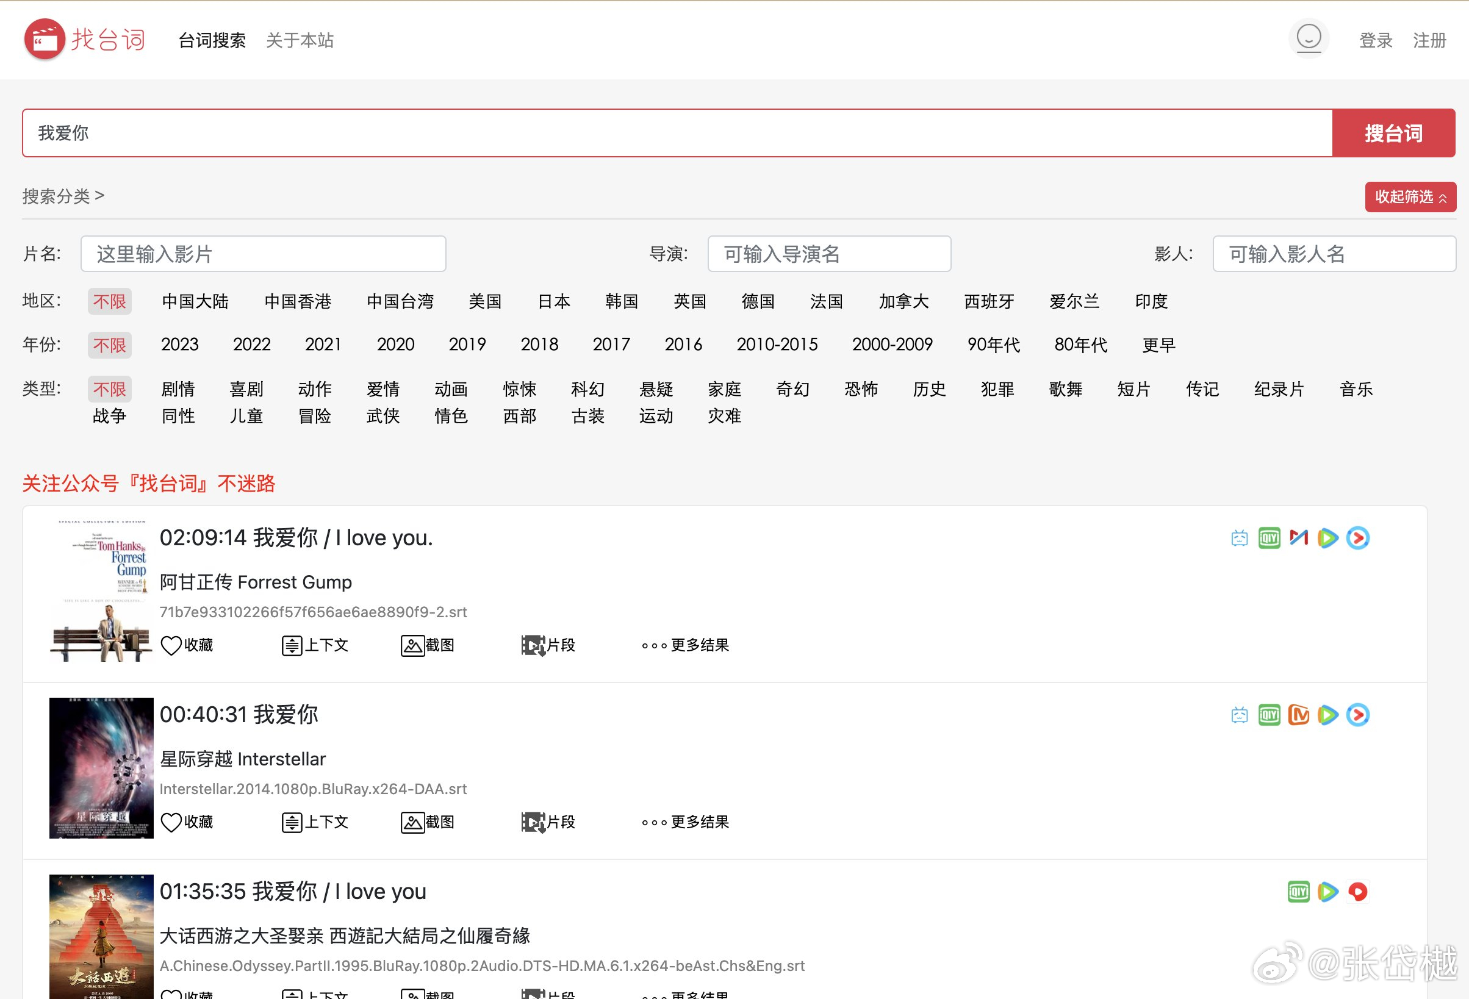
Task: Show 上下文 context for Interstellar line
Action: coord(315,822)
